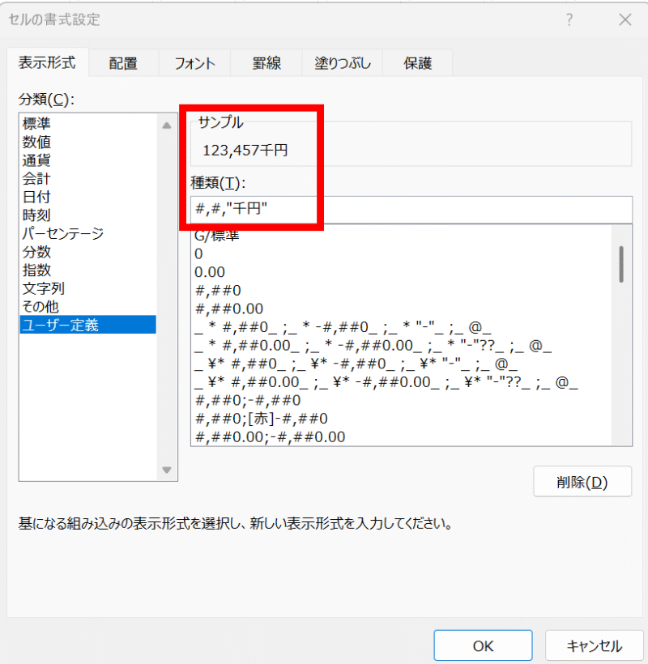Switch to the 塗りつぶし tab
This screenshot has height=664, width=648.
pos(342,63)
